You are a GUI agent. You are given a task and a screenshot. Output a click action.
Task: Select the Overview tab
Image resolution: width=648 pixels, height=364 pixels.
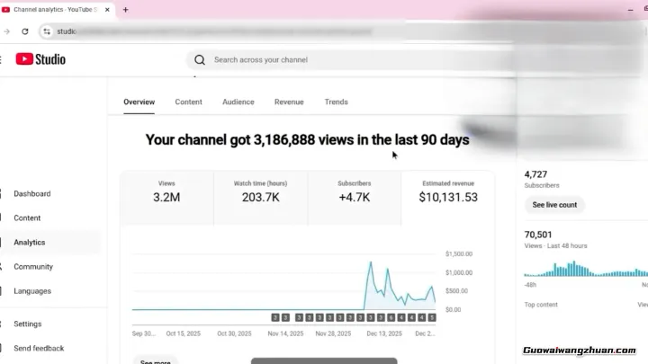pos(139,102)
